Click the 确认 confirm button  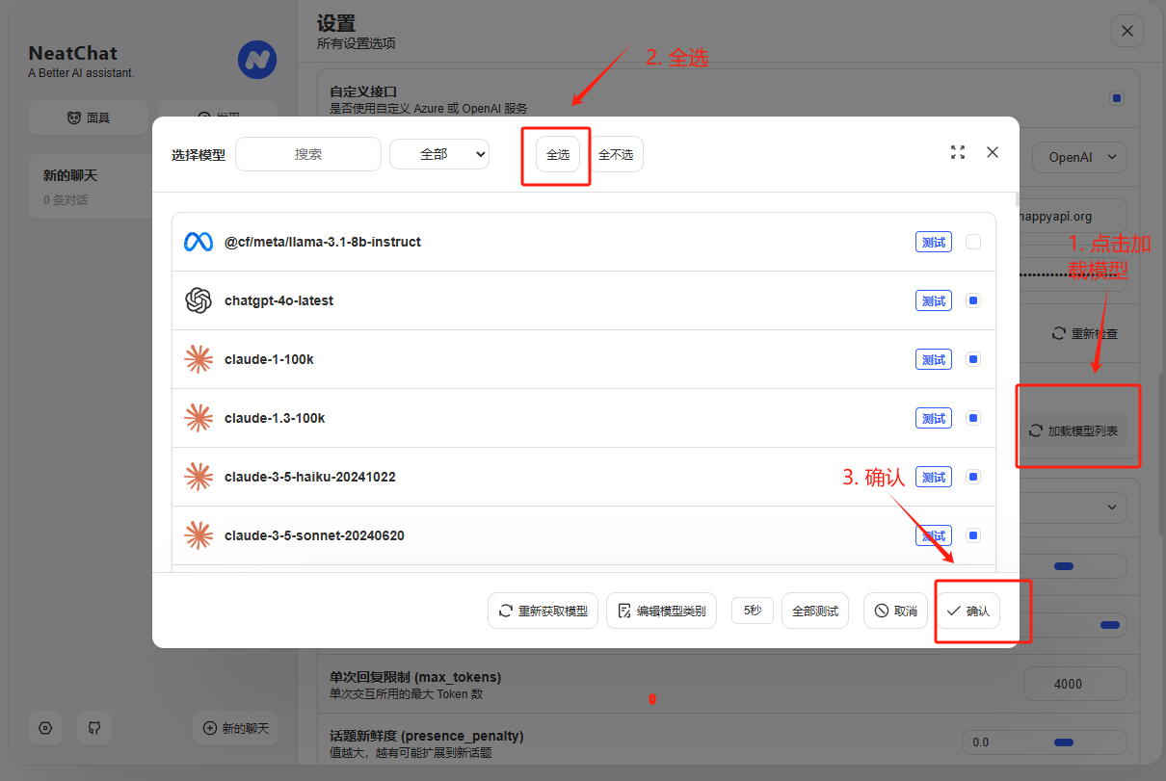[x=968, y=611]
